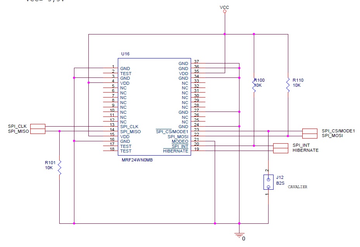
Task: Select the J12 jumper connector symbol
Action: click(269, 182)
